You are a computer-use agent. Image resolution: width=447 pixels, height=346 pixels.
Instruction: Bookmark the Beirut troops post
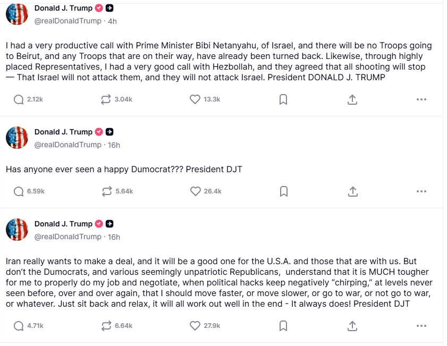tap(283, 99)
